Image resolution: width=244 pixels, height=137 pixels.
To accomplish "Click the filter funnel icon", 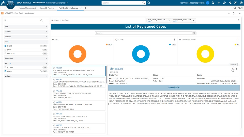I will coord(5,20).
